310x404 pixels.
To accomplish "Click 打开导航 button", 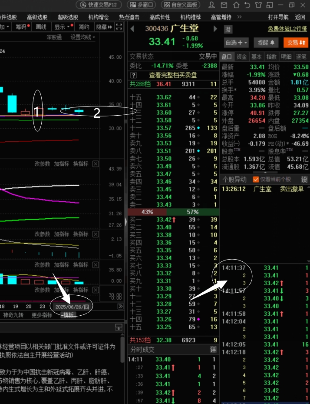I will pyautogui.click(x=278, y=17).
